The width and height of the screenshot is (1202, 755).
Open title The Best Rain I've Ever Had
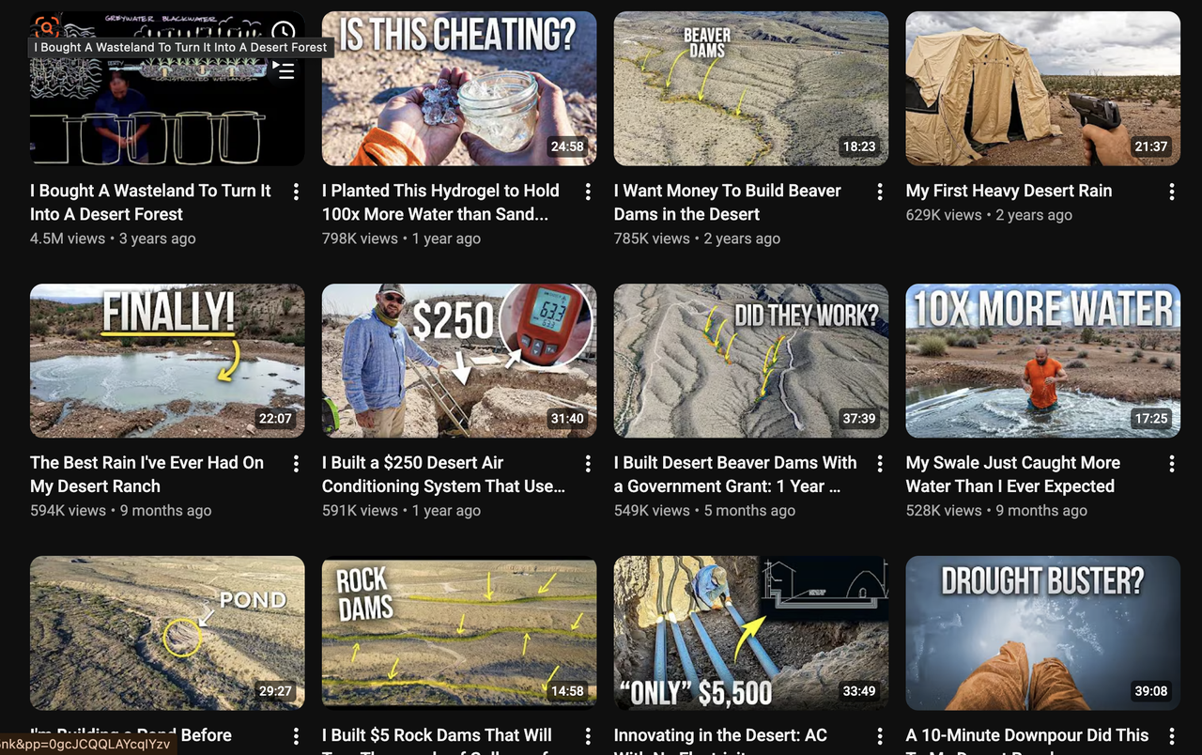click(x=146, y=474)
